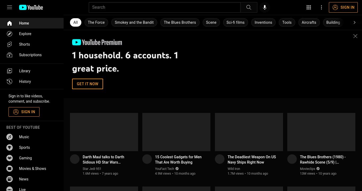Open Darth Maul talks video thumbnail

[x=104, y=132]
